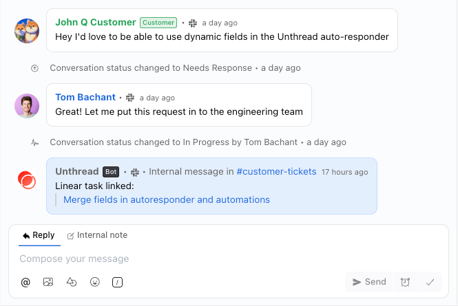Click the shapes icon in composer toolbar
This screenshot has height=306, width=458.
[x=72, y=282]
